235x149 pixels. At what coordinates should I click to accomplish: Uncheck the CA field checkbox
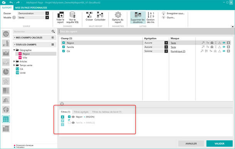coord(64,51)
